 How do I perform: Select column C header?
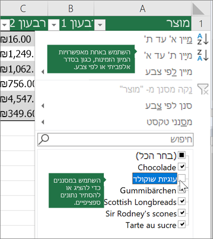(x=24, y=8)
